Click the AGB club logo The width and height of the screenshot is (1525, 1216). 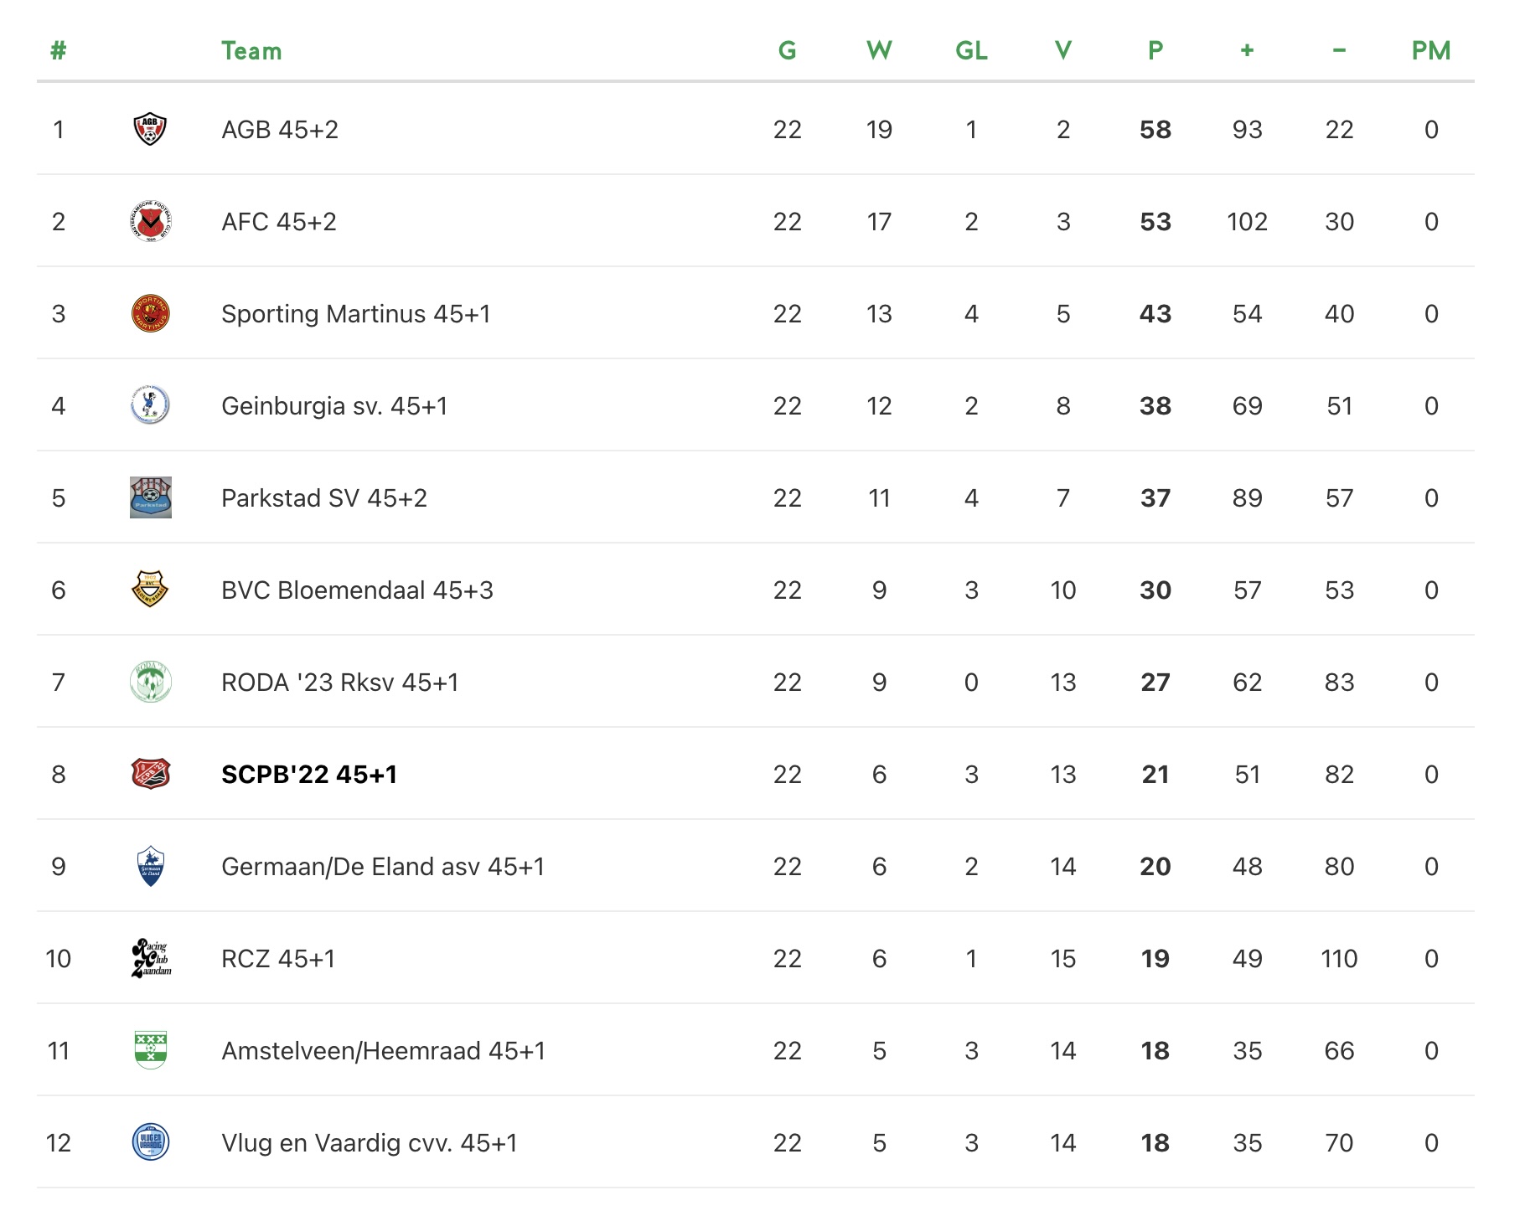[151, 130]
